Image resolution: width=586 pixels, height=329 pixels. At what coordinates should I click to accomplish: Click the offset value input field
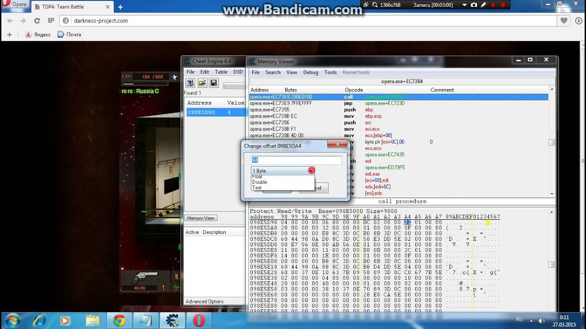tap(296, 160)
